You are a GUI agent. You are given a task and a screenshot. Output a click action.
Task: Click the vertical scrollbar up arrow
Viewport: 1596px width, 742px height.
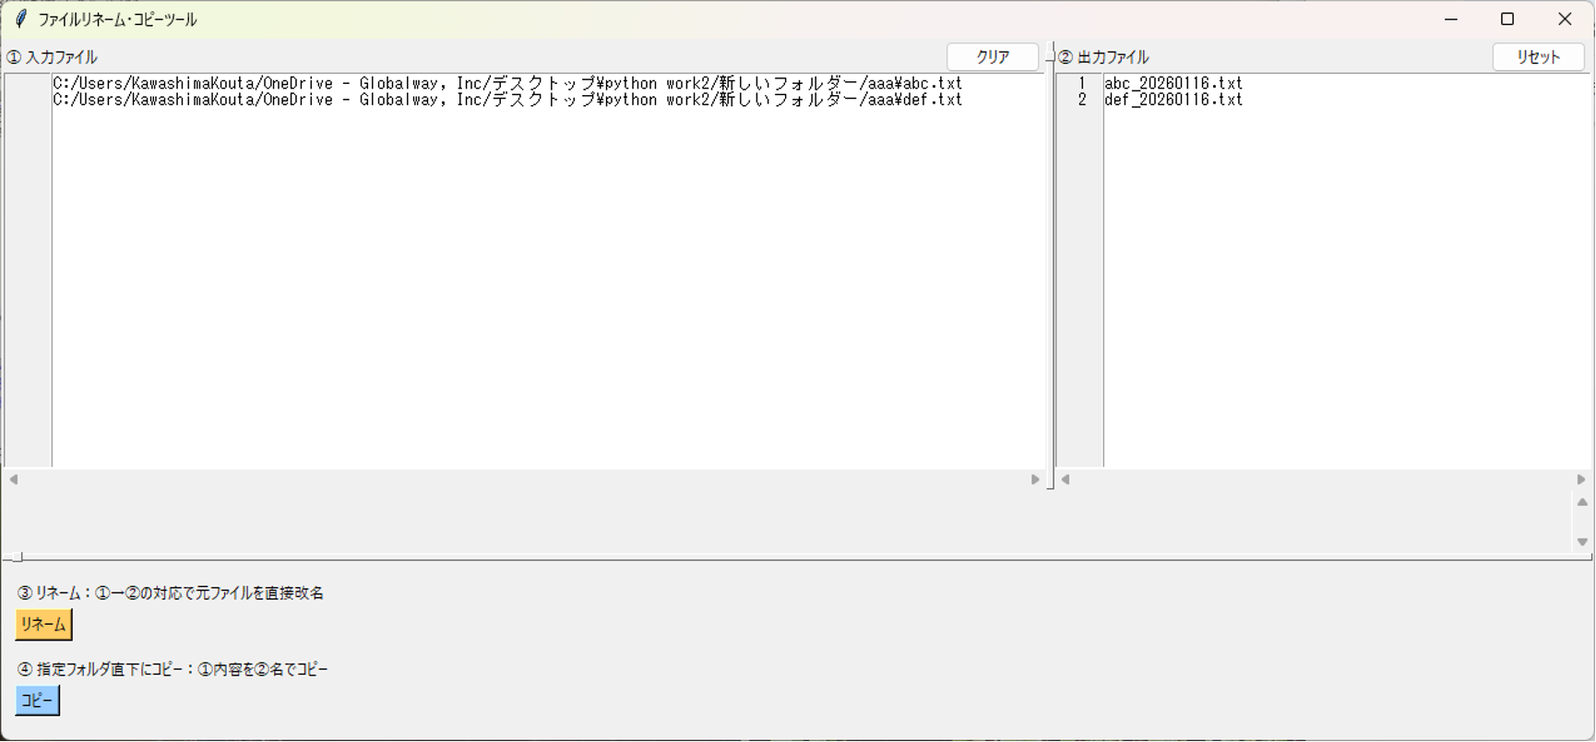pos(1582,503)
